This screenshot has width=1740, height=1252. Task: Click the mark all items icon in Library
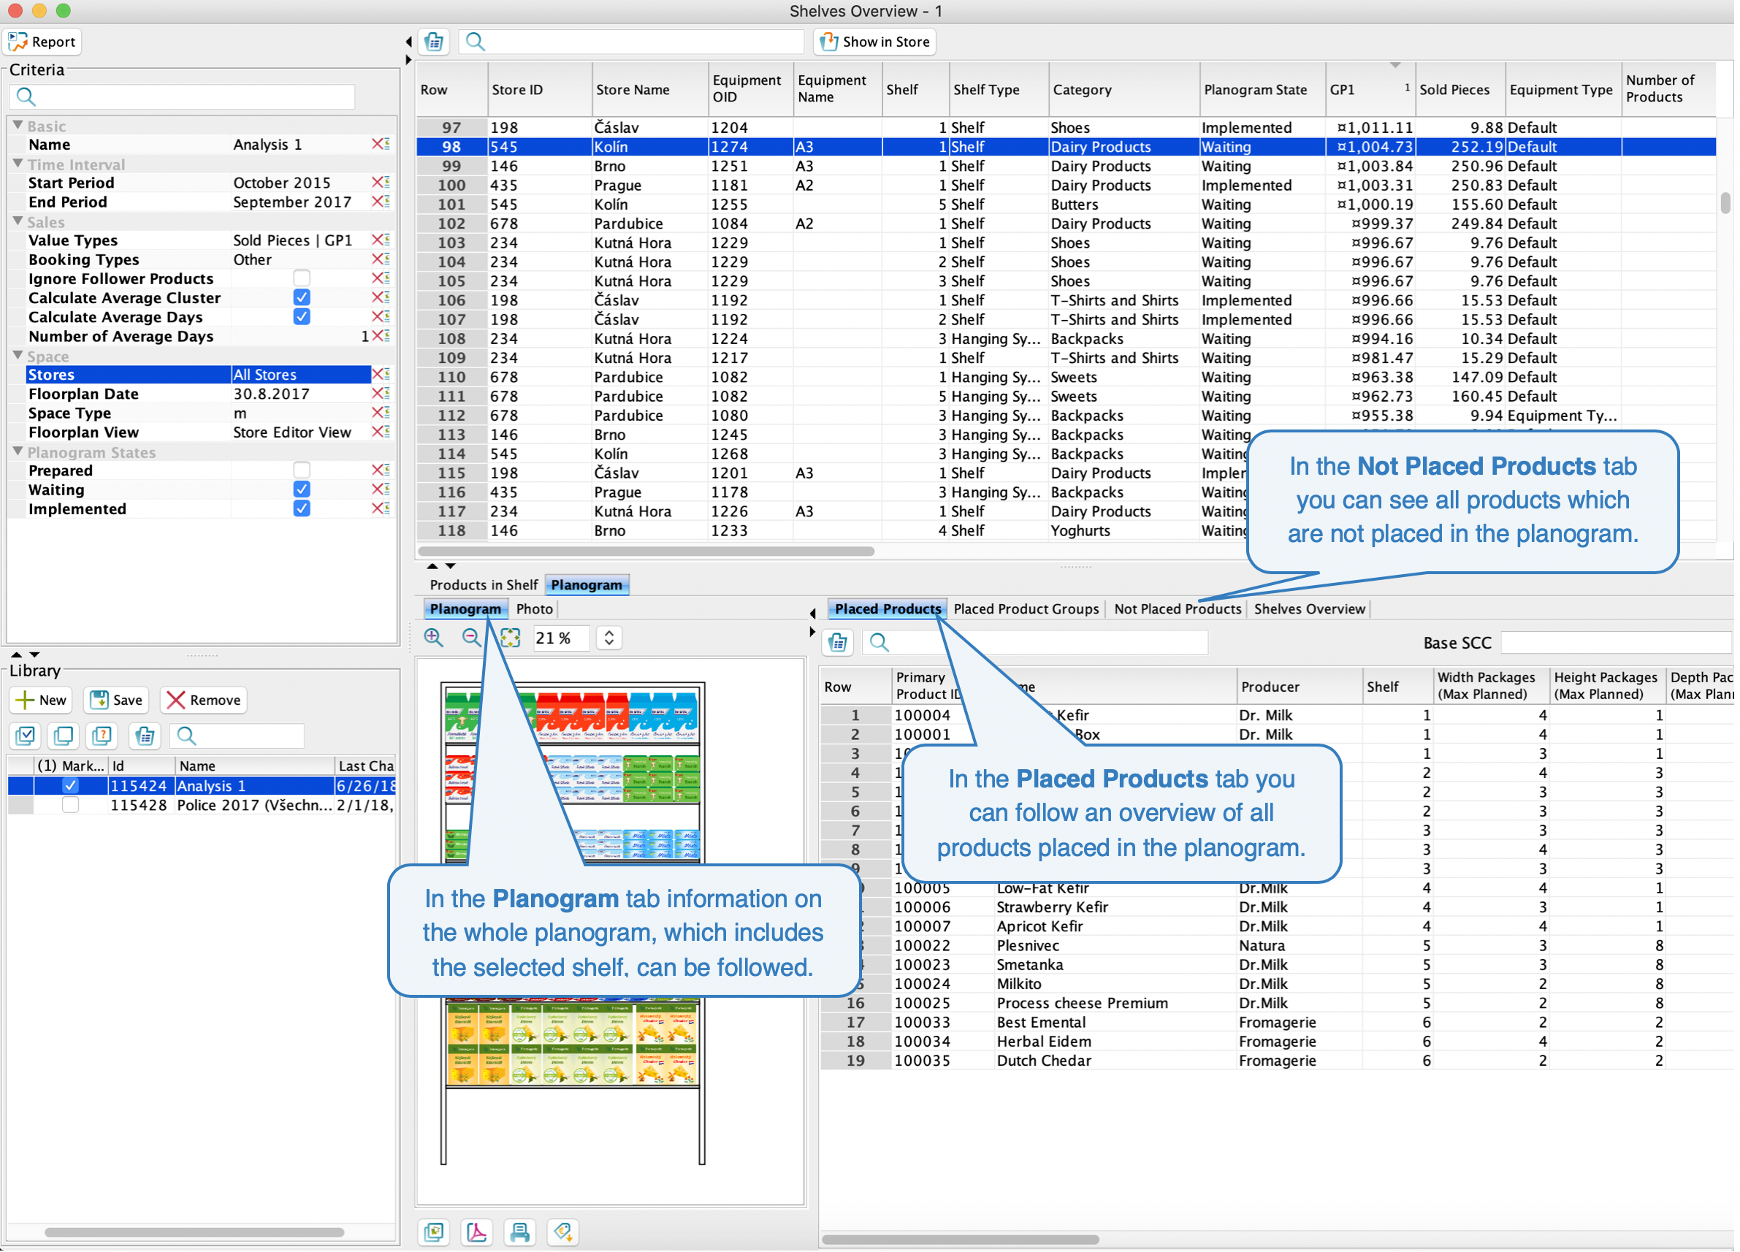pyautogui.click(x=26, y=737)
